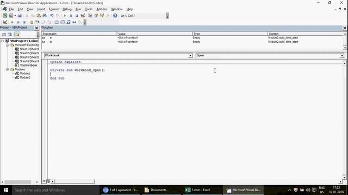Click the Windows Start button
The height and width of the screenshot is (195, 348).
[5, 190]
